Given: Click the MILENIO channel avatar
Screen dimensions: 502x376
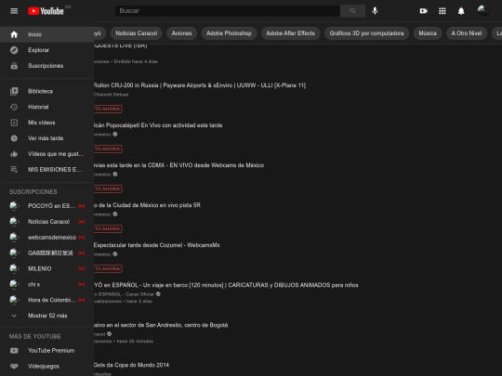Looking at the screenshot, I should point(14,268).
